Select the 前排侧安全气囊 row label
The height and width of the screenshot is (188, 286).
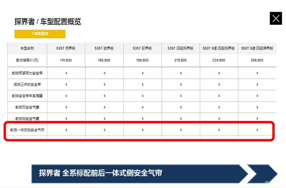click(x=27, y=119)
